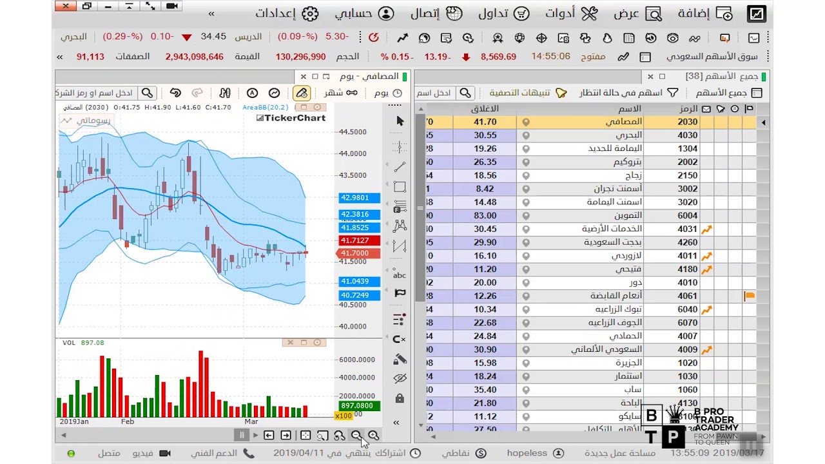Click the red refresh ticker icon
This screenshot has height=464, width=825.
pyautogui.click(x=373, y=37)
